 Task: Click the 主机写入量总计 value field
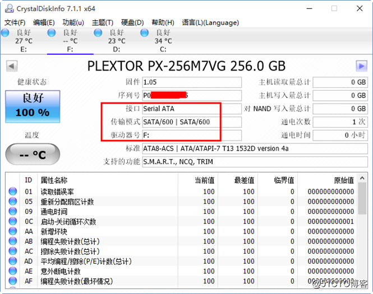[x=340, y=95]
